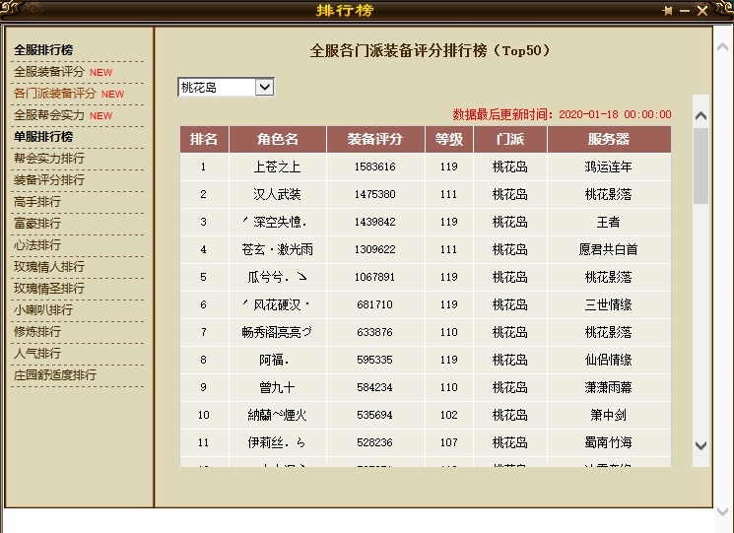Select 玫瑰情人排行 in sidebar
Screen dimensions: 734x533
(49, 267)
